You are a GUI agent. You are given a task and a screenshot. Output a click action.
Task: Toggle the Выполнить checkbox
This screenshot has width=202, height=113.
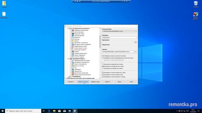pos(71,37)
